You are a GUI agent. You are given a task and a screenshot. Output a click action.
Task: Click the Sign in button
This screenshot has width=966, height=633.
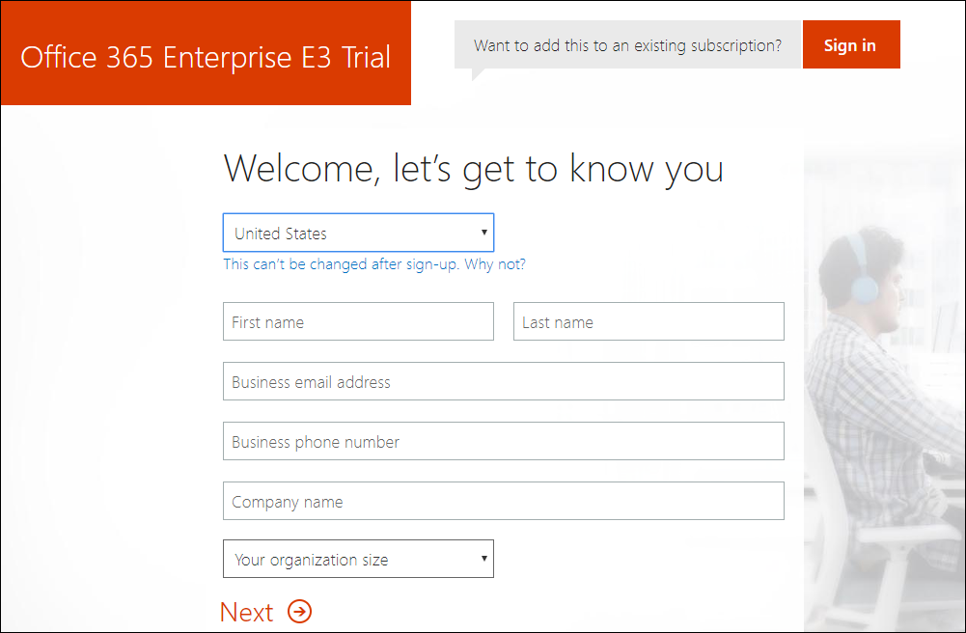[850, 45]
